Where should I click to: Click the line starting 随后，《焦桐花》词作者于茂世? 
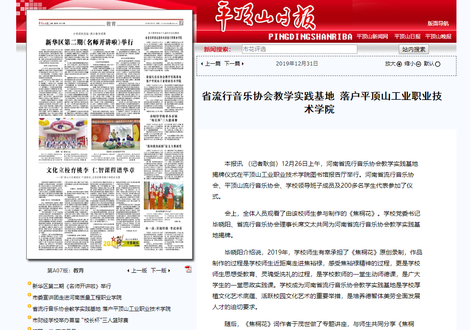319,324
